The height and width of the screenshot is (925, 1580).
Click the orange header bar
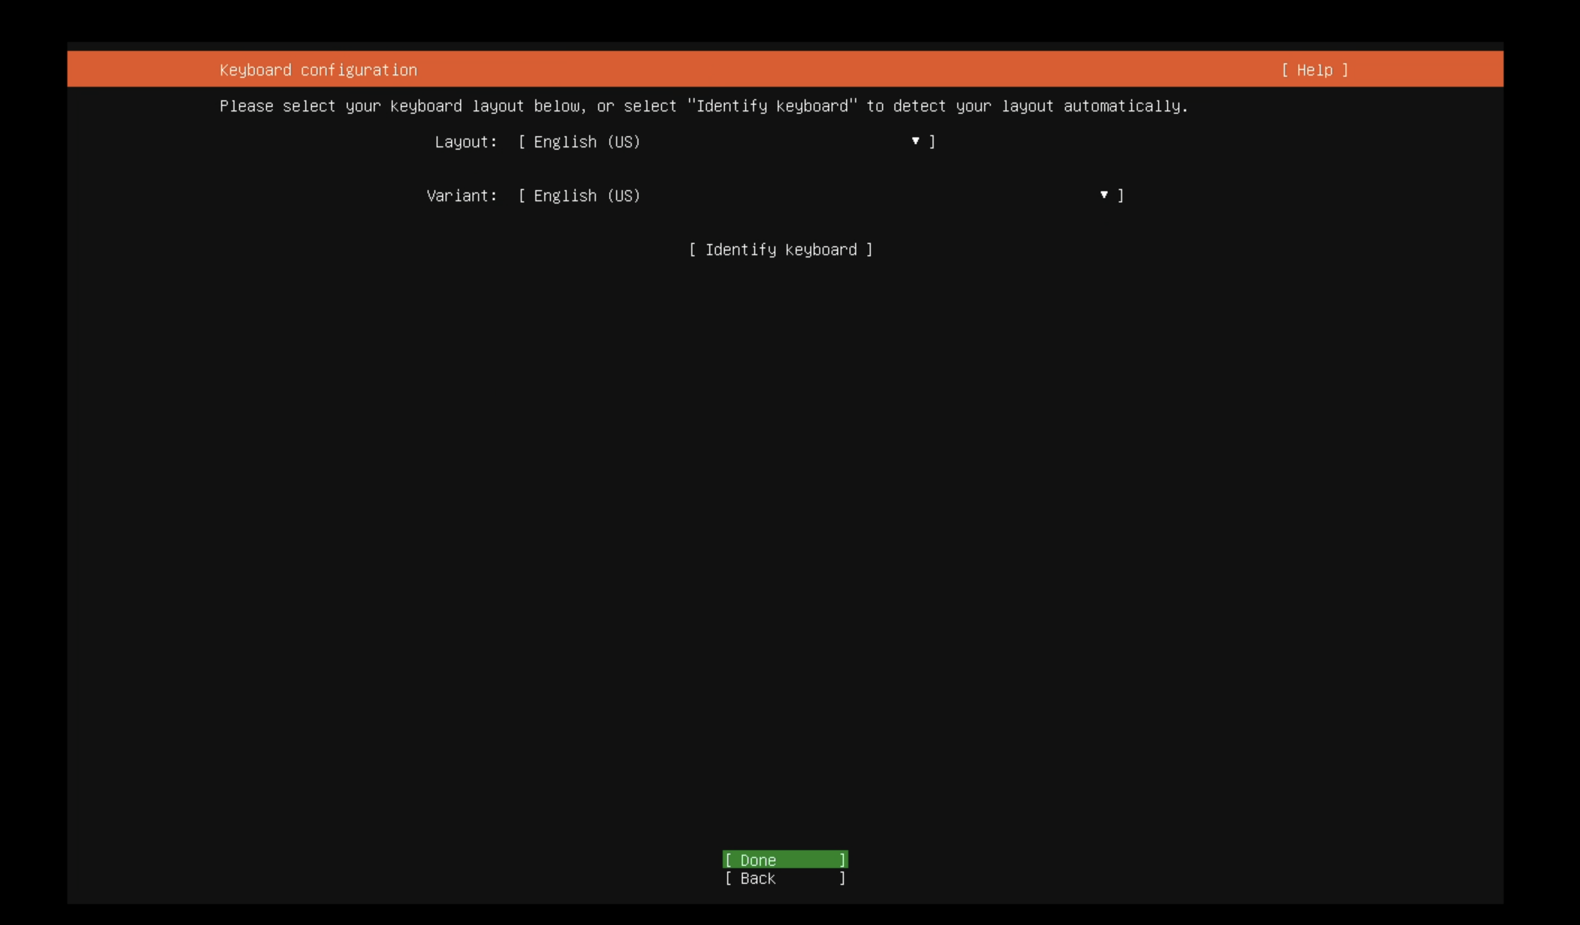(x=823, y=70)
